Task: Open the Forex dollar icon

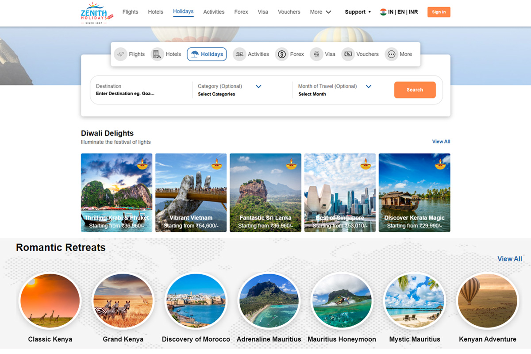Action: [282, 54]
